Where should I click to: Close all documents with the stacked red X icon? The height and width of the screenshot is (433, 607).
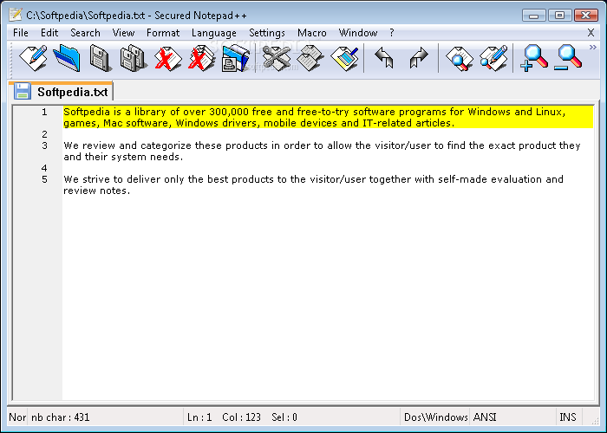pos(201,58)
